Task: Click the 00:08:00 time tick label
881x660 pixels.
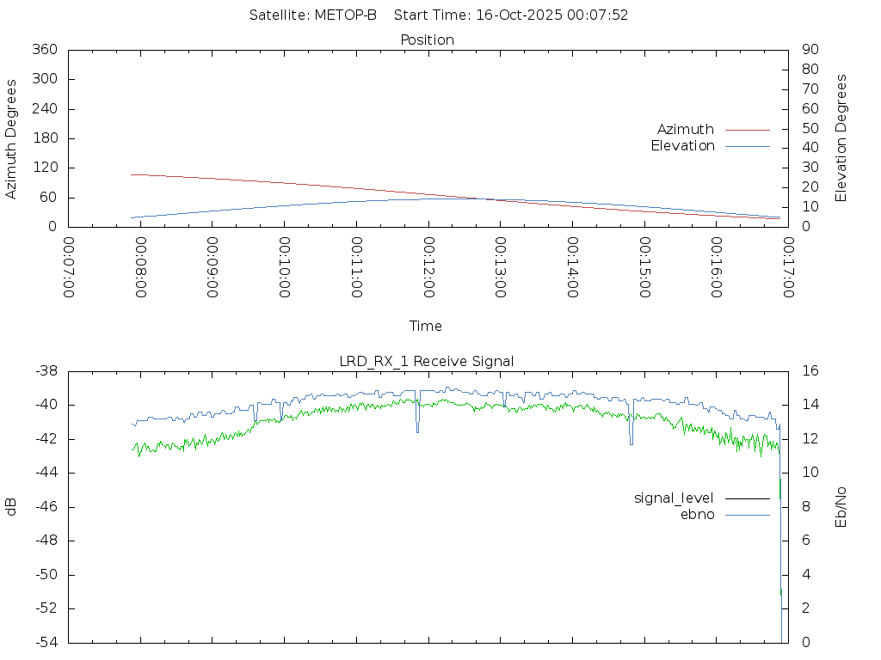Action: (141, 269)
